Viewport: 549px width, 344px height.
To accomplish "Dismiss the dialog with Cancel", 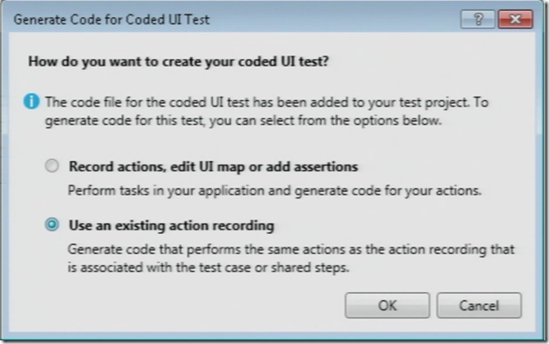I will [479, 306].
